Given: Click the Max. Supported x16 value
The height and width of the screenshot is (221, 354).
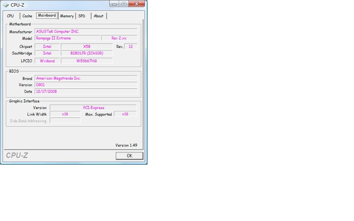Looking at the screenshot, I should 125,114.
